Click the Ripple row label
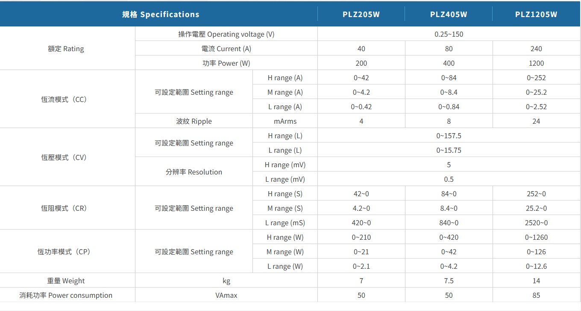 194,121
